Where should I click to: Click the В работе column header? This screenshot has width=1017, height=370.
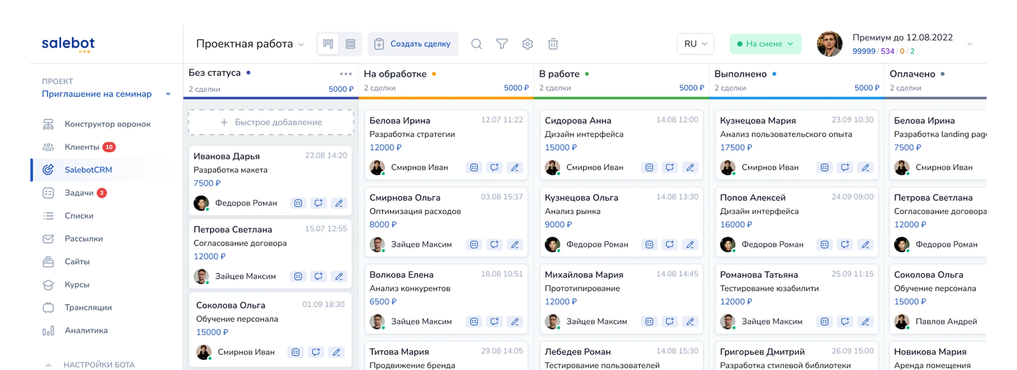click(x=559, y=74)
